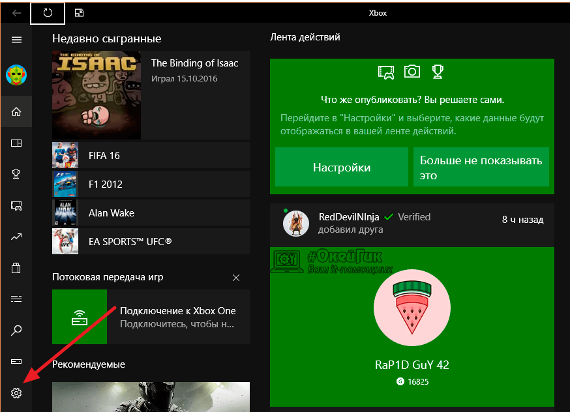Open Alan Wake in recently played
This screenshot has width=570, height=412.
point(151,213)
